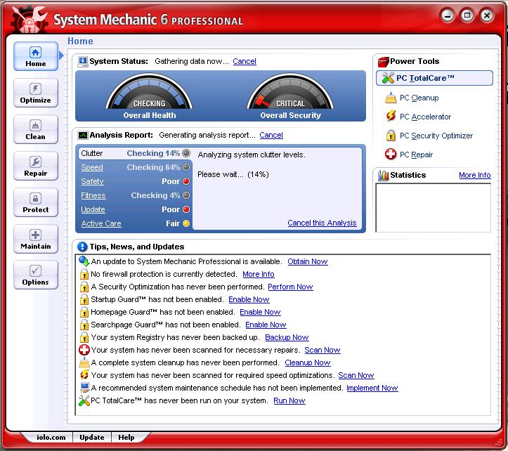
Task: Open the Safety analysis category
Action: tap(92, 181)
